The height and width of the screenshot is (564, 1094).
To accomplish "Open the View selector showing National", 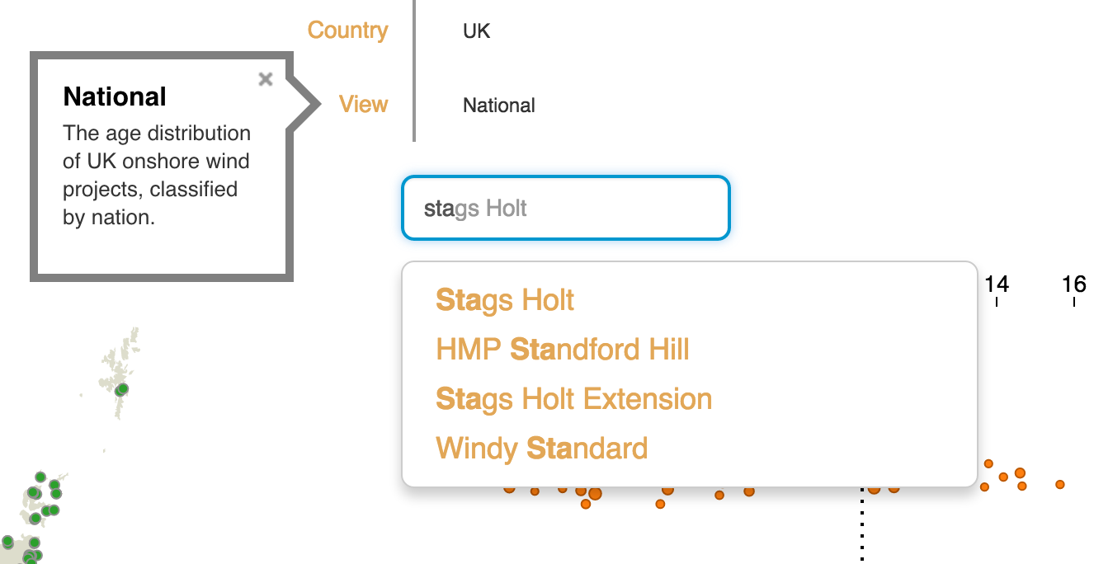I will point(498,106).
